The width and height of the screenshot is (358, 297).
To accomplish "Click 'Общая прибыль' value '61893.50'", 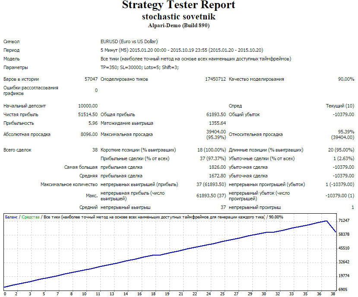I will tap(216, 114).
